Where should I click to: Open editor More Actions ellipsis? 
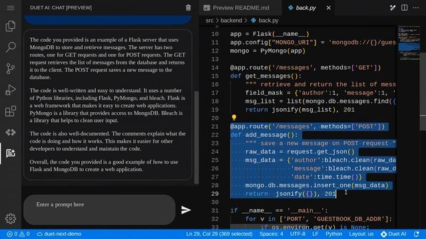click(x=416, y=7)
